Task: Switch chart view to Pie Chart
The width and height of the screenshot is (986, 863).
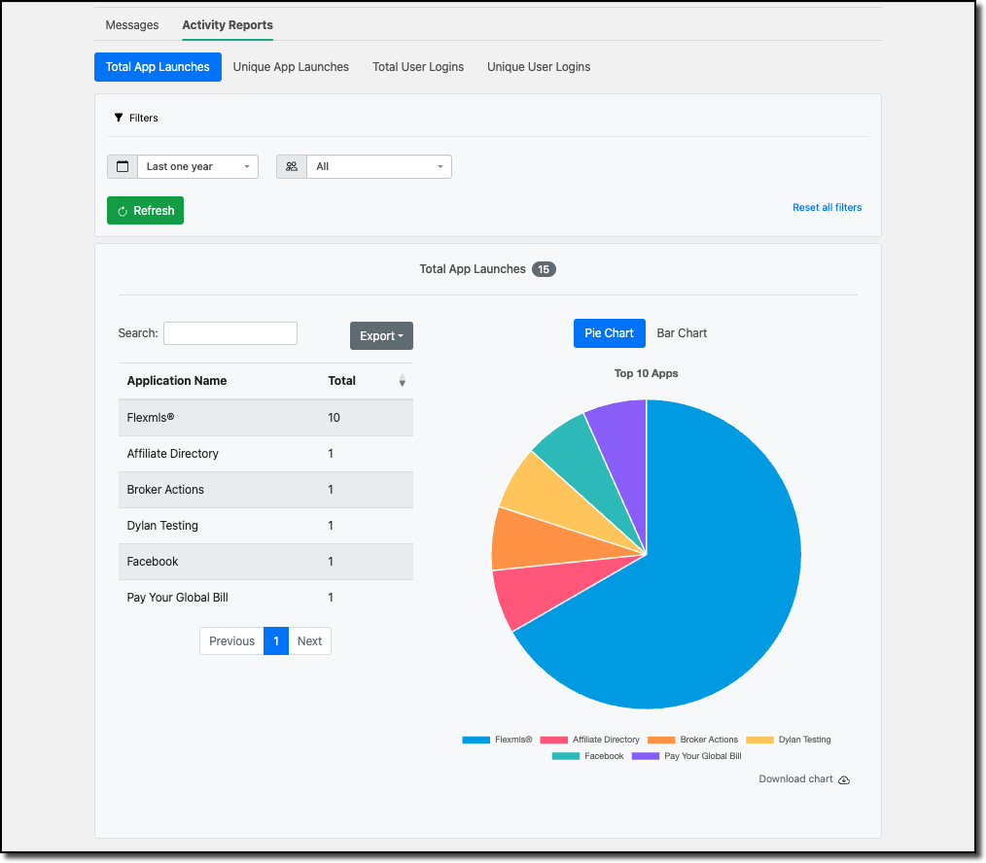Action: click(x=610, y=333)
